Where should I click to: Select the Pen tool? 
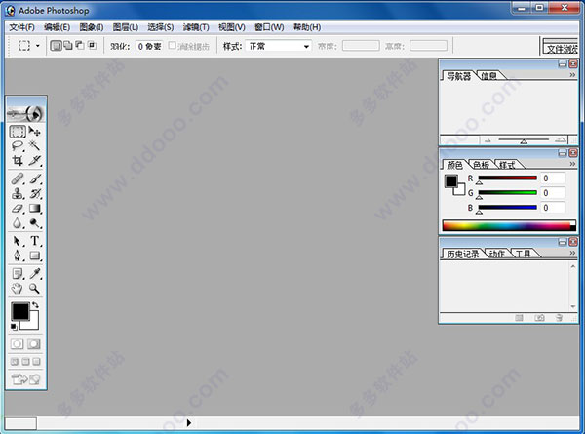pos(18,256)
